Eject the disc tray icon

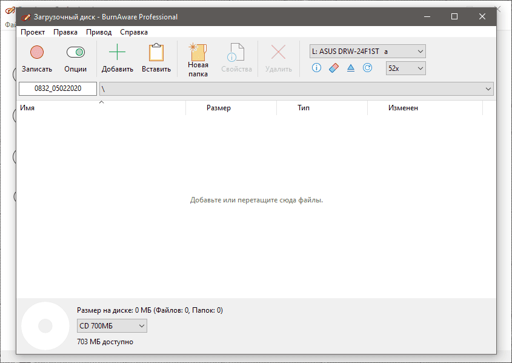350,68
